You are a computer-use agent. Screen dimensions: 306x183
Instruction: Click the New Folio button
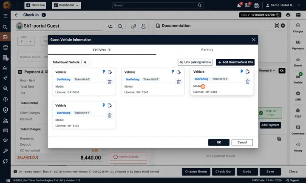[x=35, y=5]
